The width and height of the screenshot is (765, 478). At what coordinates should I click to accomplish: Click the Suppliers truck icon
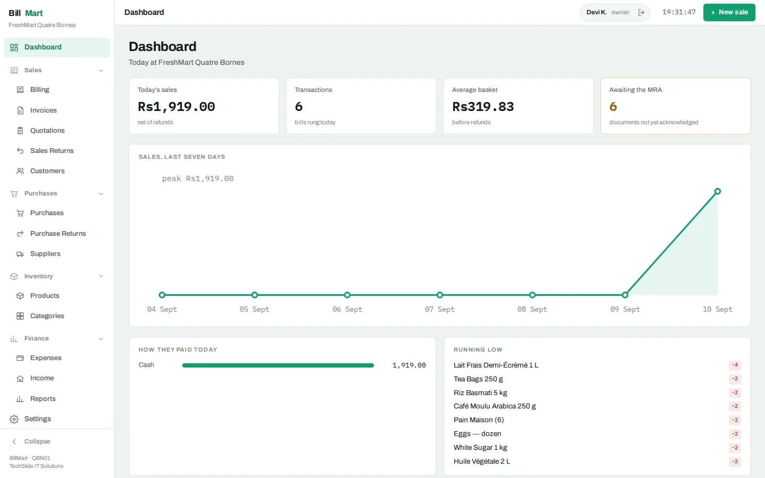[20, 254]
